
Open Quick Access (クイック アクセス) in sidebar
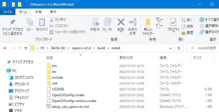(x=20, y=62)
